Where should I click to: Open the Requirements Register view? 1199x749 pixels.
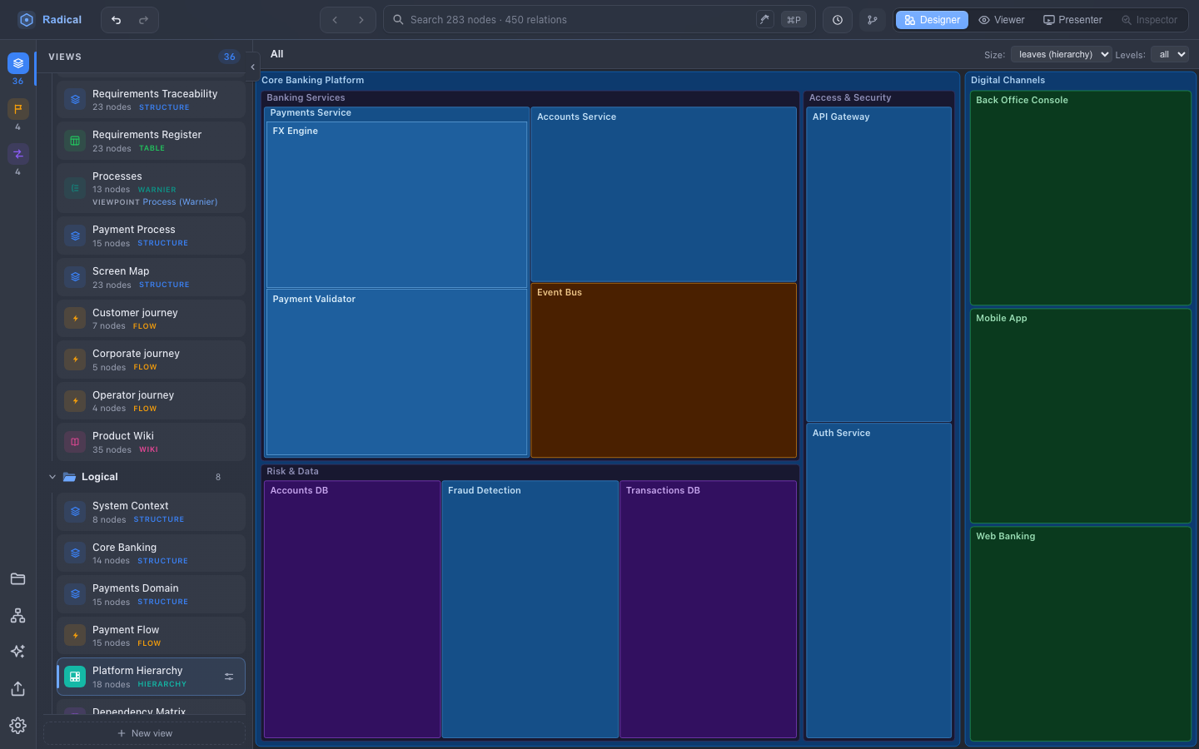pos(151,141)
